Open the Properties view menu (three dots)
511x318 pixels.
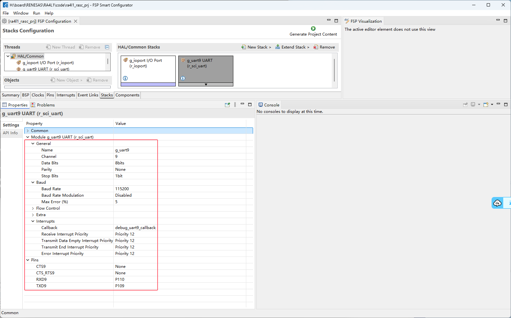click(235, 105)
